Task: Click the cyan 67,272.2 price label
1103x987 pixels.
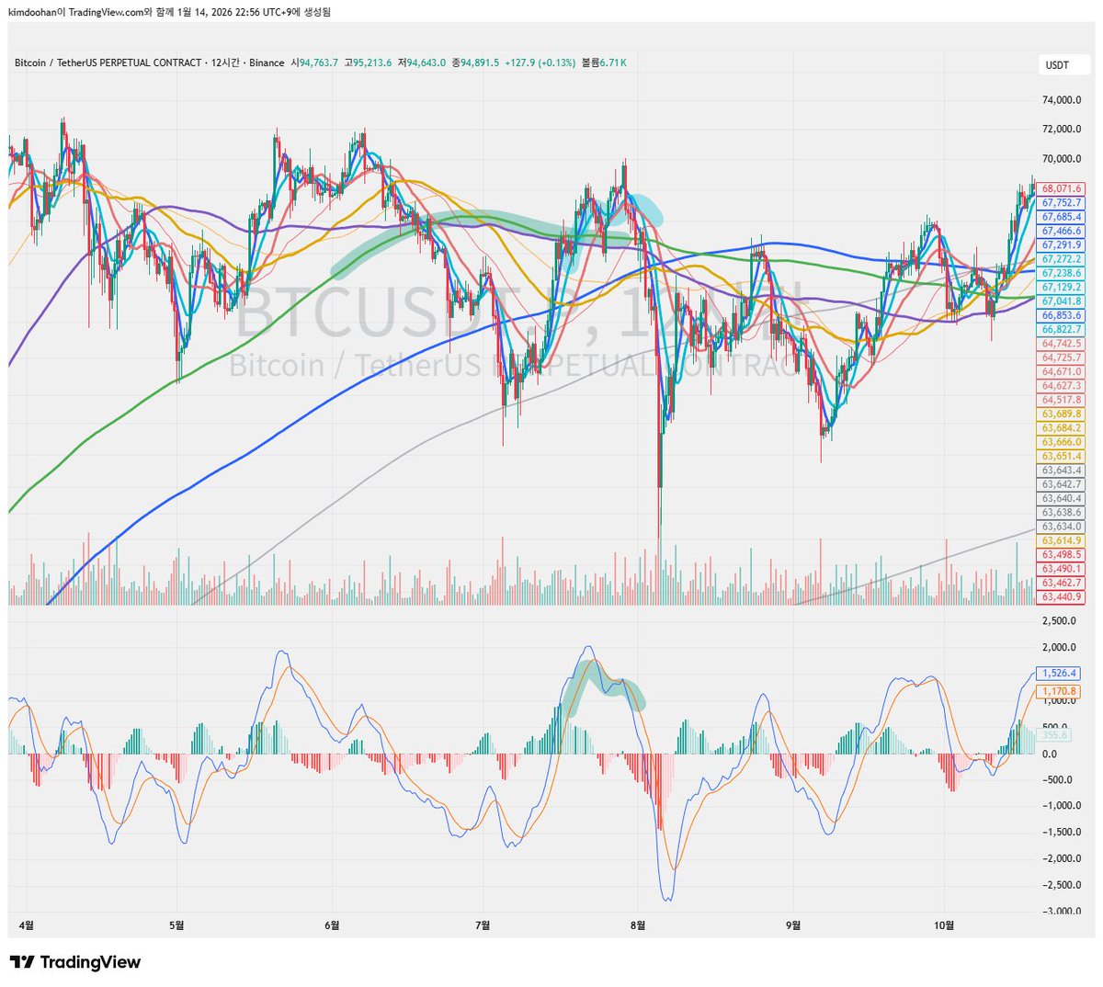Action: (x=1061, y=259)
